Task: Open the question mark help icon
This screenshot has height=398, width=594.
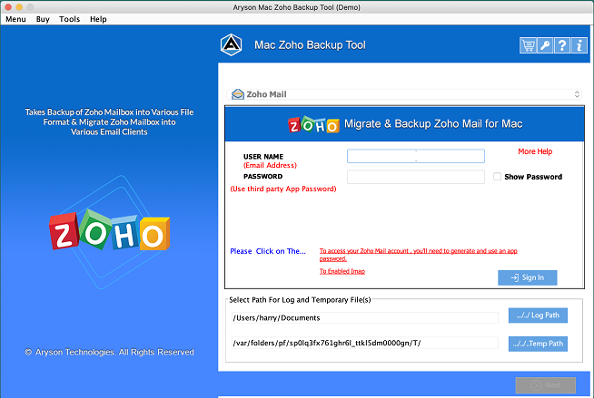Action: point(562,45)
